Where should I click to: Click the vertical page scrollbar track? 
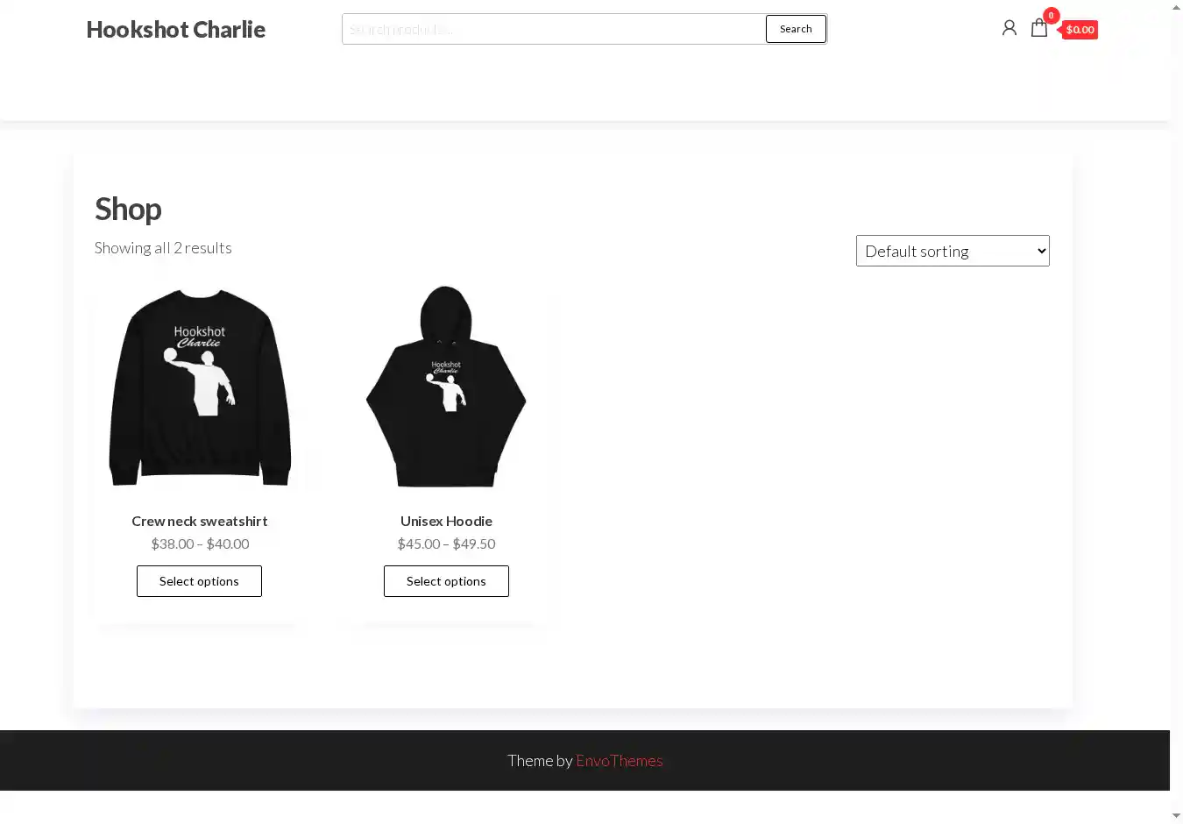(x=1176, y=412)
